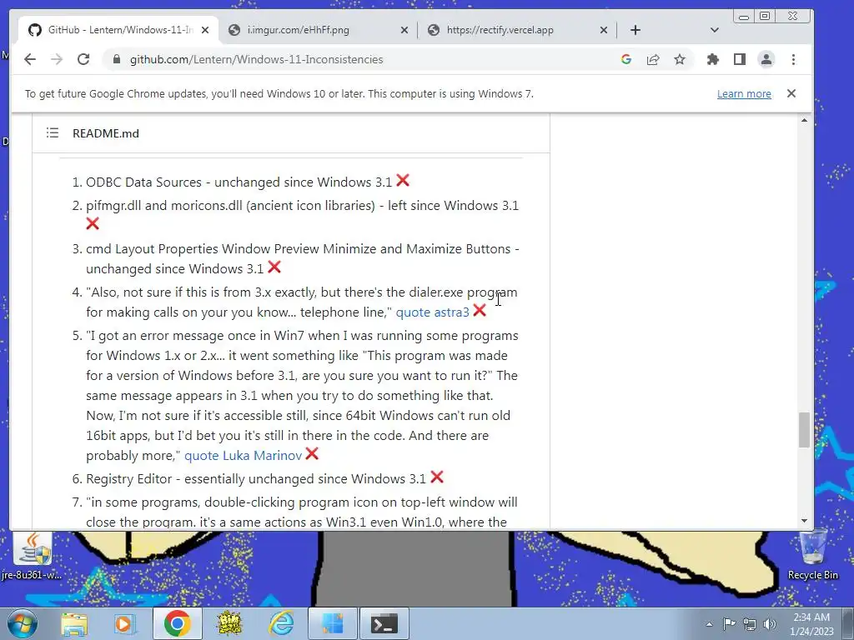Switch to the i.imgur.com/eHhFf.png tab

pos(318,30)
